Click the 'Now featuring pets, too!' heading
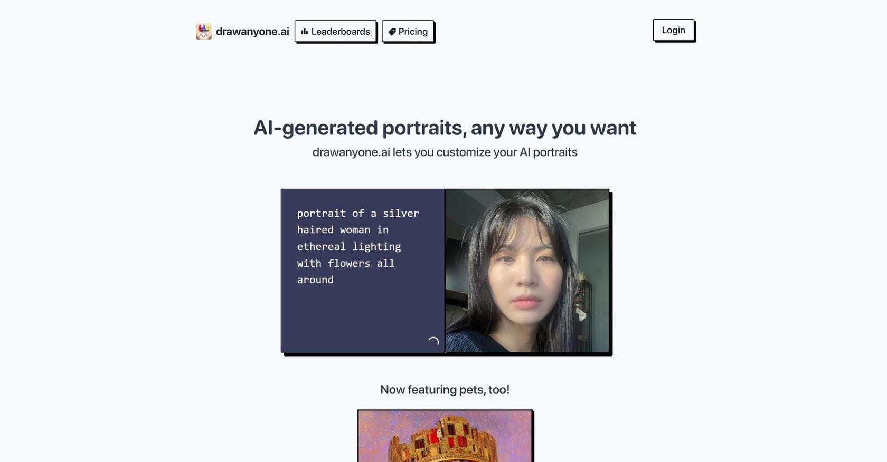Screen dimensions: 887x462 (445, 390)
